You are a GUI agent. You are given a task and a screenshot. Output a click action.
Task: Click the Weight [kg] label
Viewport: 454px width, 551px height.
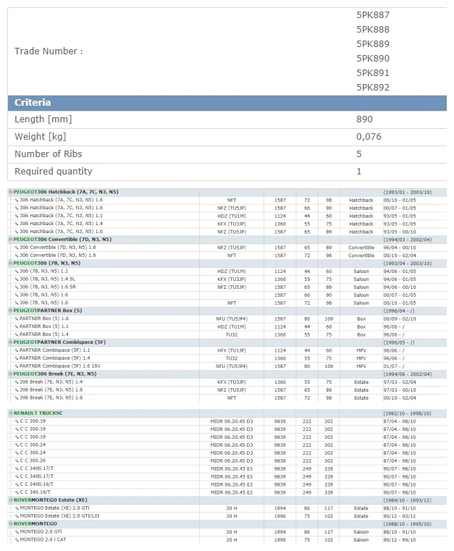coord(40,137)
